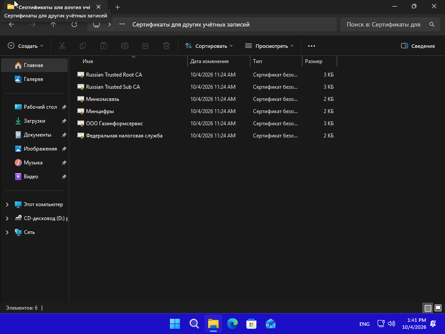Click the Delete trash icon
The height and width of the screenshot is (334, 445).
click(x=166, y=46)
